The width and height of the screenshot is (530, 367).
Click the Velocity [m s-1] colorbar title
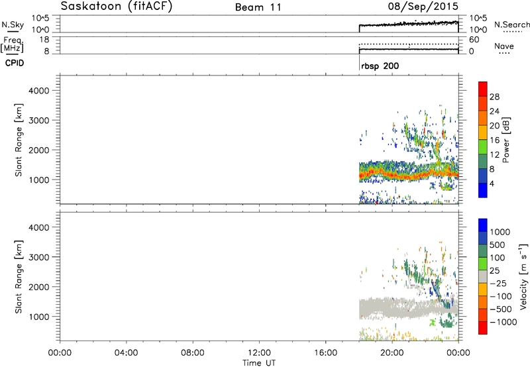pos(523,276)
